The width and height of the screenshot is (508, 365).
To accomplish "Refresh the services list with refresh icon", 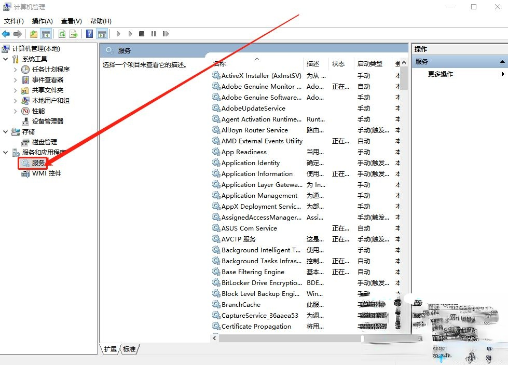I will tap(62, 33).
